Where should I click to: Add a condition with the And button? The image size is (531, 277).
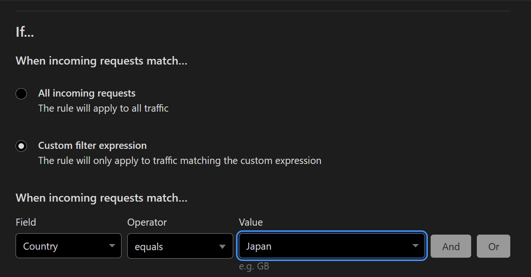pyautogui.click(x=451, y=246)
